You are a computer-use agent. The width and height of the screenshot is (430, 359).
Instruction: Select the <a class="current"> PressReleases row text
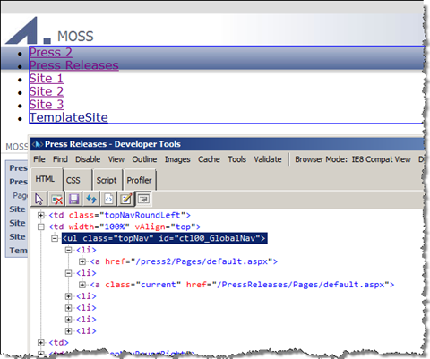(x=242, y=285)
